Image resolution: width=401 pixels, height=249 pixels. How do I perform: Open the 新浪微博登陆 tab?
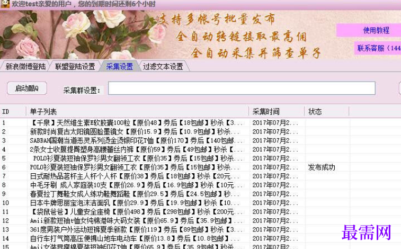pyautogui.click(x=25, y=66)
